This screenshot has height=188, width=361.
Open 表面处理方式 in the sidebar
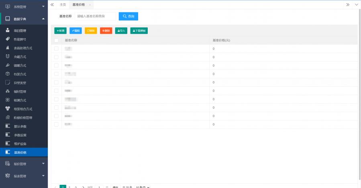coord(23,48)
